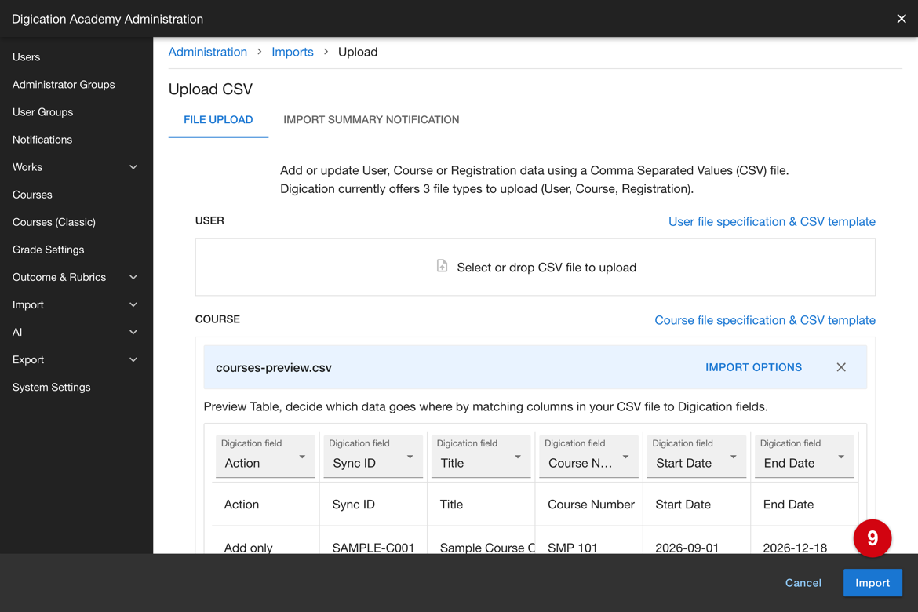Viewport: 918px width, 612px height.
Task: Open User file specification & CSV template
Action: pyautogui.click(x=771, y=221)
